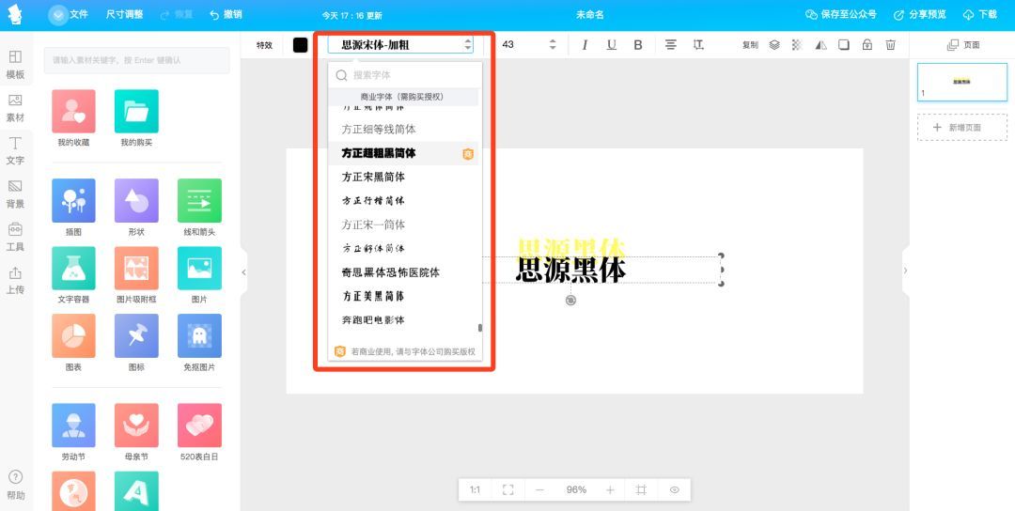Click the 特效 effects button

(265, 45)
